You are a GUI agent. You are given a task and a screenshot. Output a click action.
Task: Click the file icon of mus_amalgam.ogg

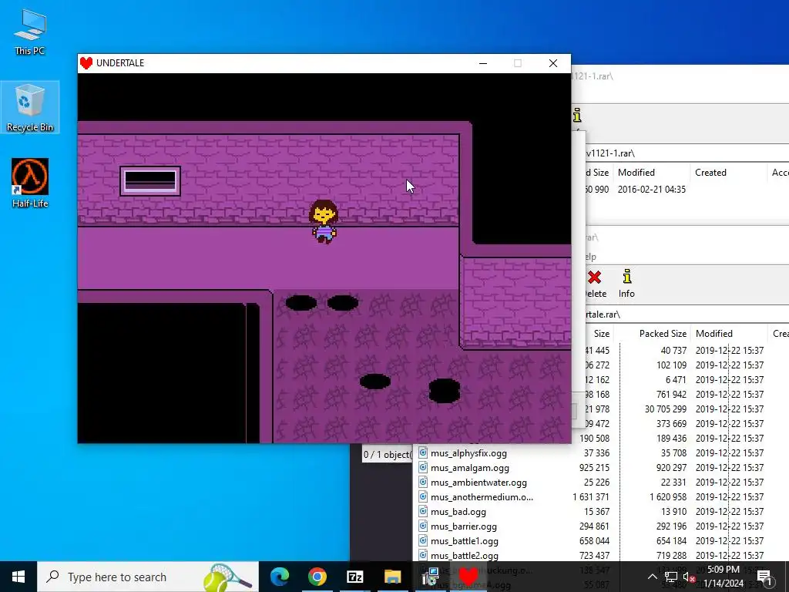(x=423, y=467)
